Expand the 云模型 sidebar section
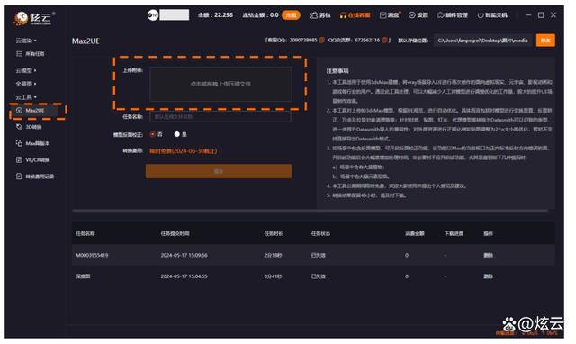The image size is (576, 344). click(26, 70)
